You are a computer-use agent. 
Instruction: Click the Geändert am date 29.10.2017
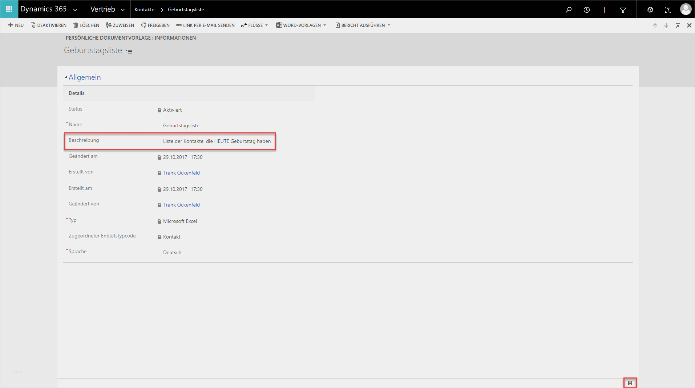(175, 157)
